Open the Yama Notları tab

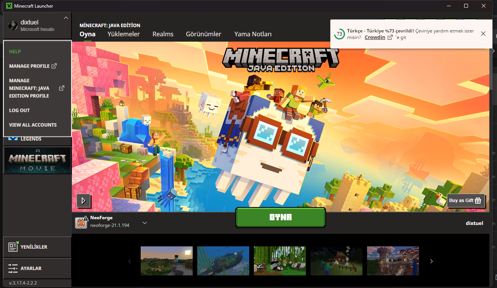coord(253,34)
